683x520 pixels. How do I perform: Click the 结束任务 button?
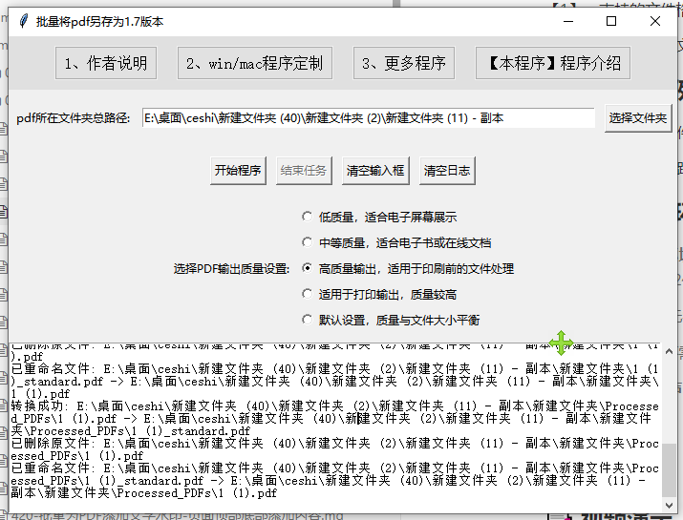pos(304,171)
